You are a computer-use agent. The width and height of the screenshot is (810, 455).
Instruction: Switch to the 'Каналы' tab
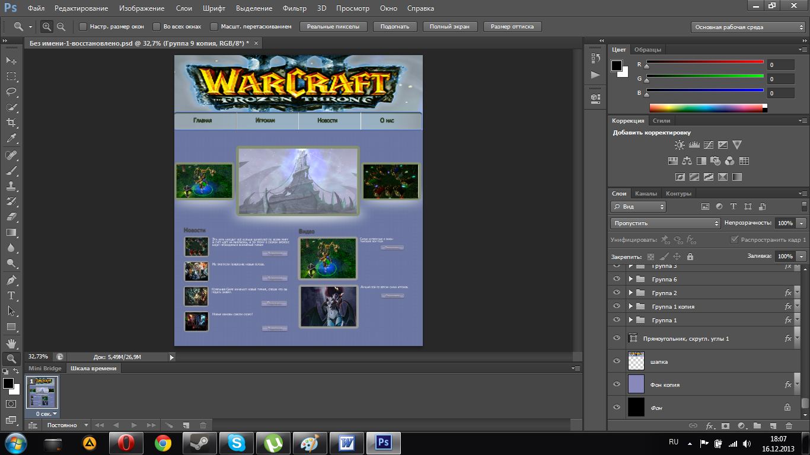[646, 194]
